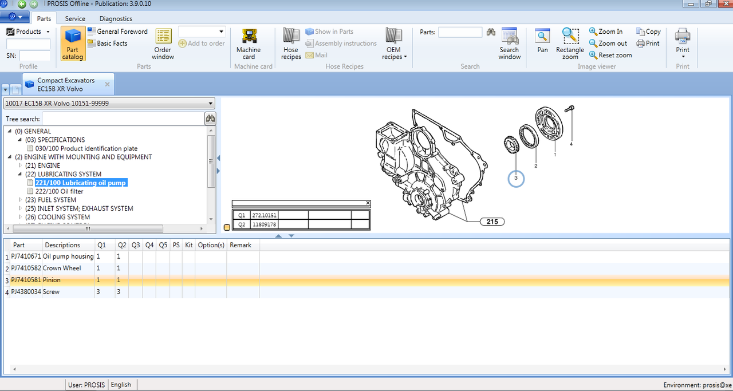Open Basic Facts
Screen dimensions: 733x391
click(x=108, y=44)
